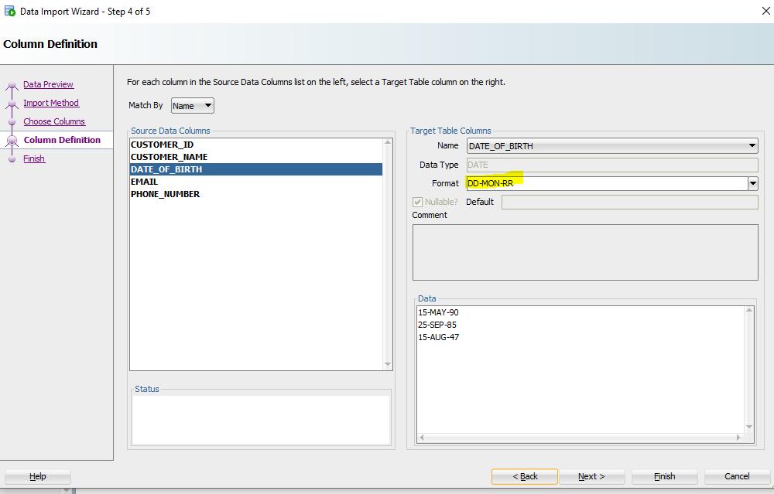Screen dimensions: 774x494
Task: Expand the Format dropdown arrow
Action: pyautogui.click(x=753, y=183)
